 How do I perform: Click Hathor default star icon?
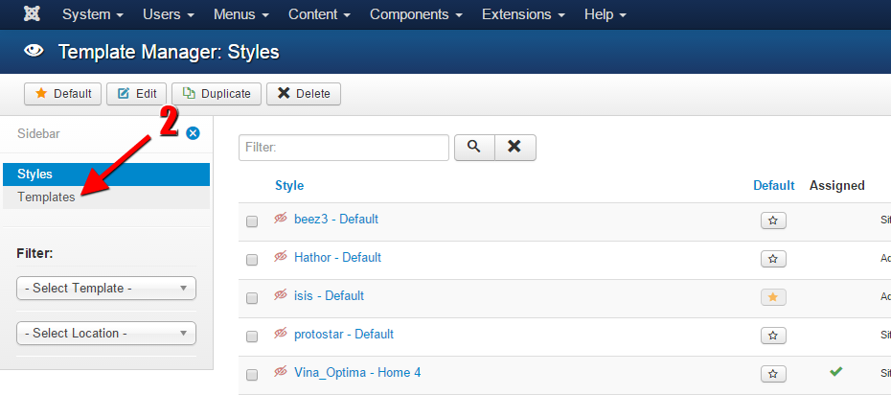point(773,259)
